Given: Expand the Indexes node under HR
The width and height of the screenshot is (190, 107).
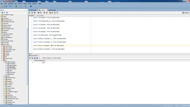Looking at the screenshot, I should click(4, 79).
